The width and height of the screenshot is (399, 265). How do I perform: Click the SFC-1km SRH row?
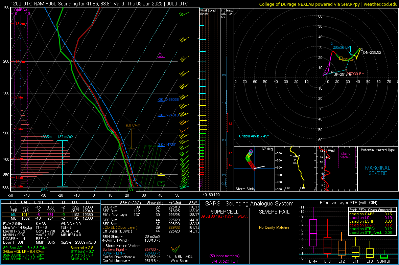(x=151, y=207)
